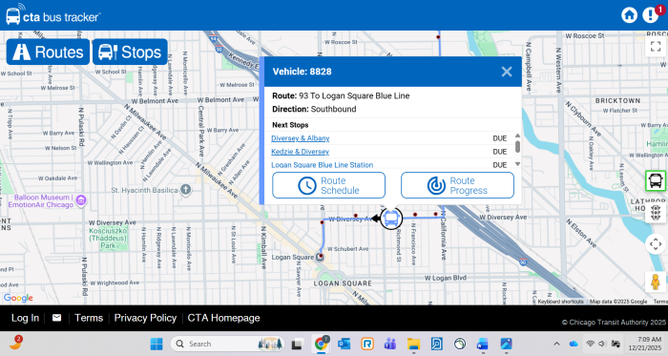Open volume speaker tray icon
The image size is (668, 356).
(x=601, y=344)
